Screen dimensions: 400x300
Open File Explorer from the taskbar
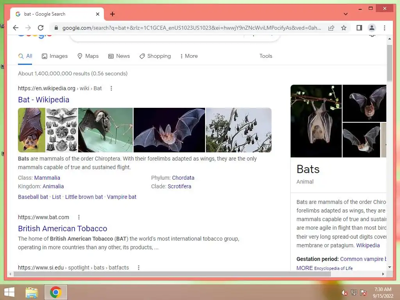(x=32, y=292)
